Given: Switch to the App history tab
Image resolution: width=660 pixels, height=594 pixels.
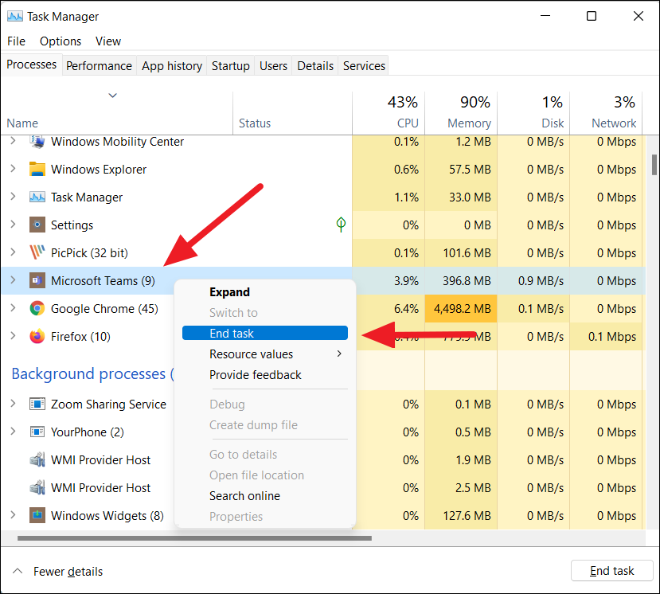Looking at the screenshot, I should [x=172, y=65].
